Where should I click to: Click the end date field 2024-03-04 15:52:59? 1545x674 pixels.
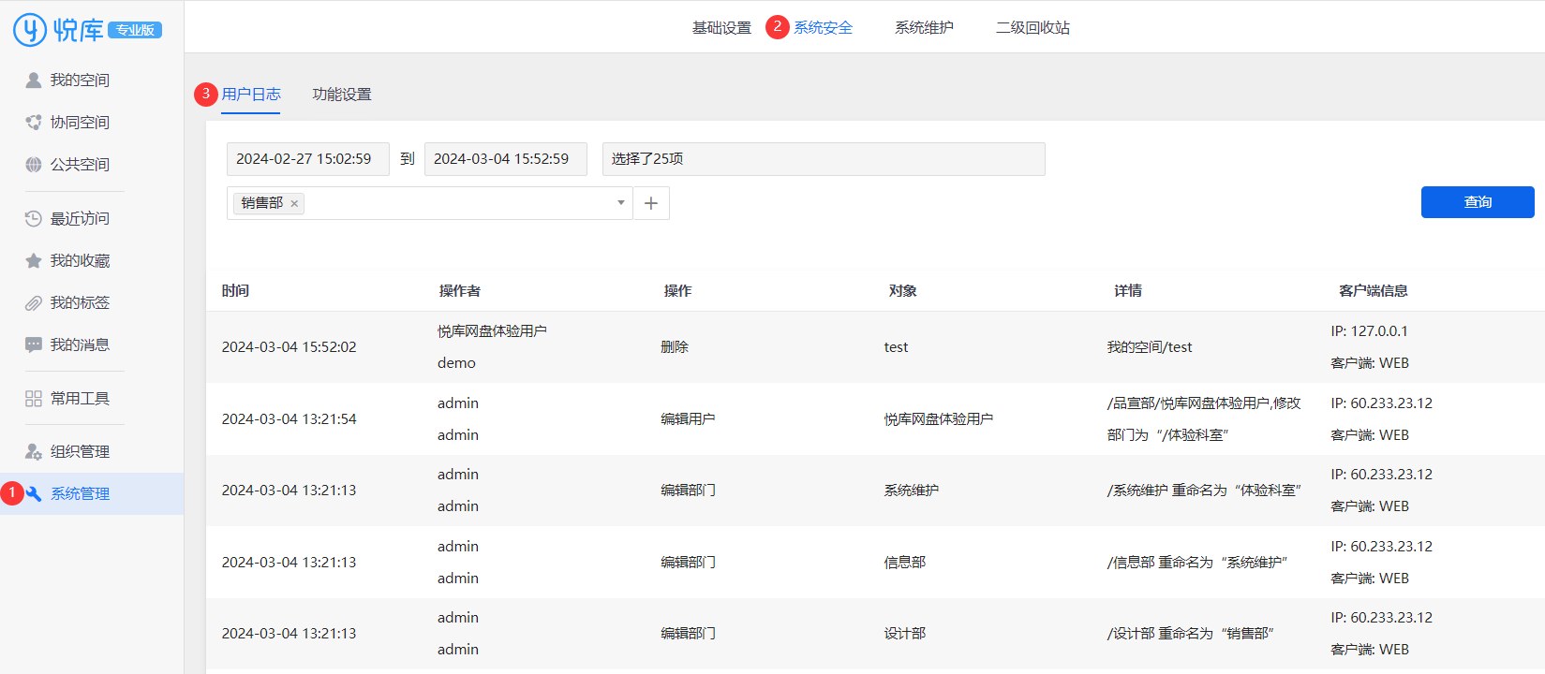point(505,159)
